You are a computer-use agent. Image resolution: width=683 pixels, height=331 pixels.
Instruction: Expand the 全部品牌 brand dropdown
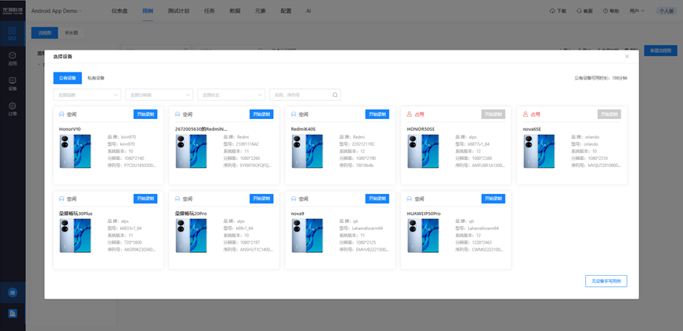point(87,95)
